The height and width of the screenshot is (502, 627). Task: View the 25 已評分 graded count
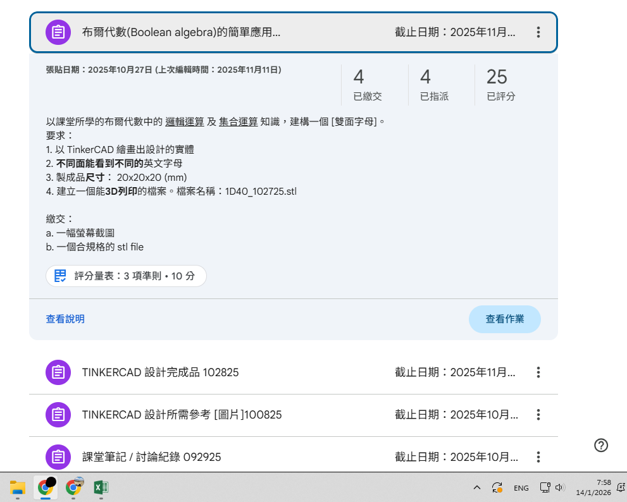500,85
